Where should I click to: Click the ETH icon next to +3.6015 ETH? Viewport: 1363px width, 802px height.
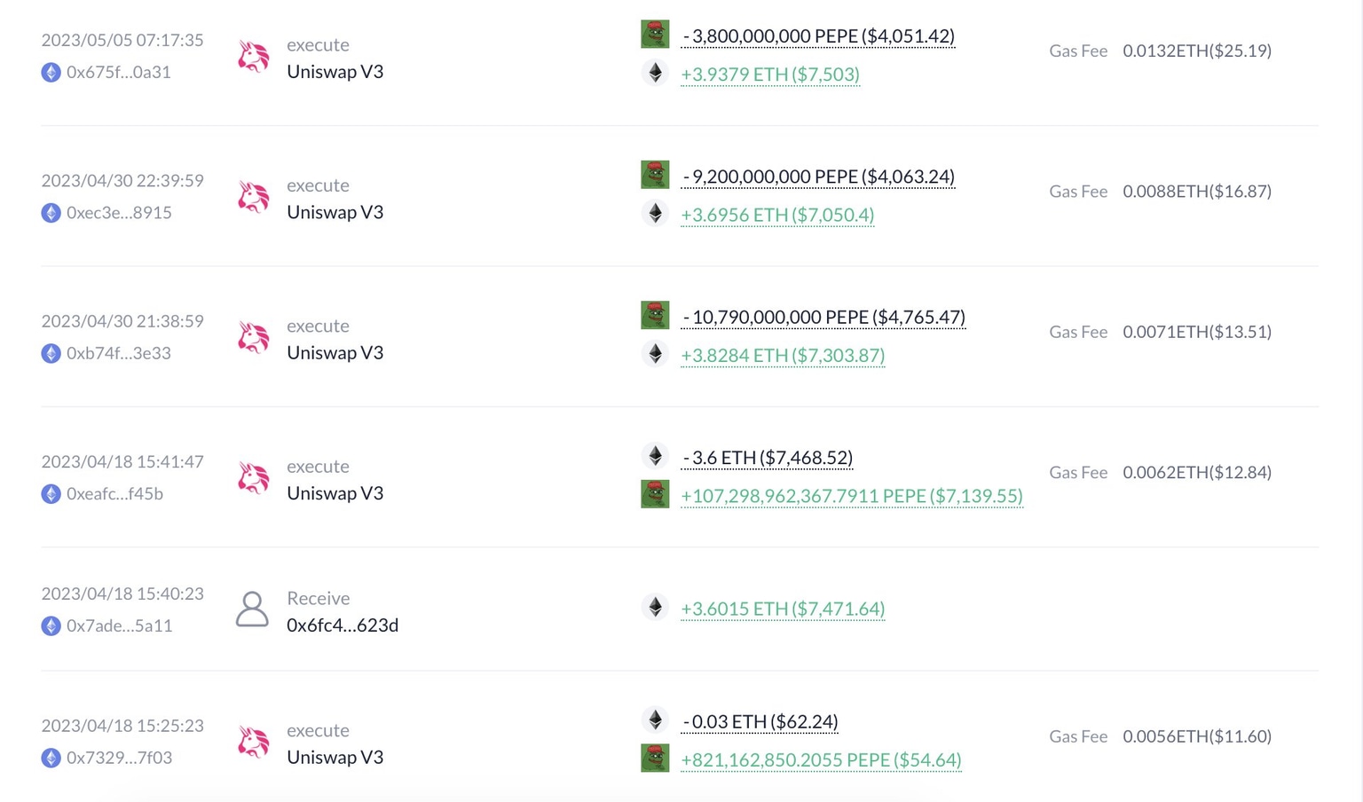coord(655,607)
